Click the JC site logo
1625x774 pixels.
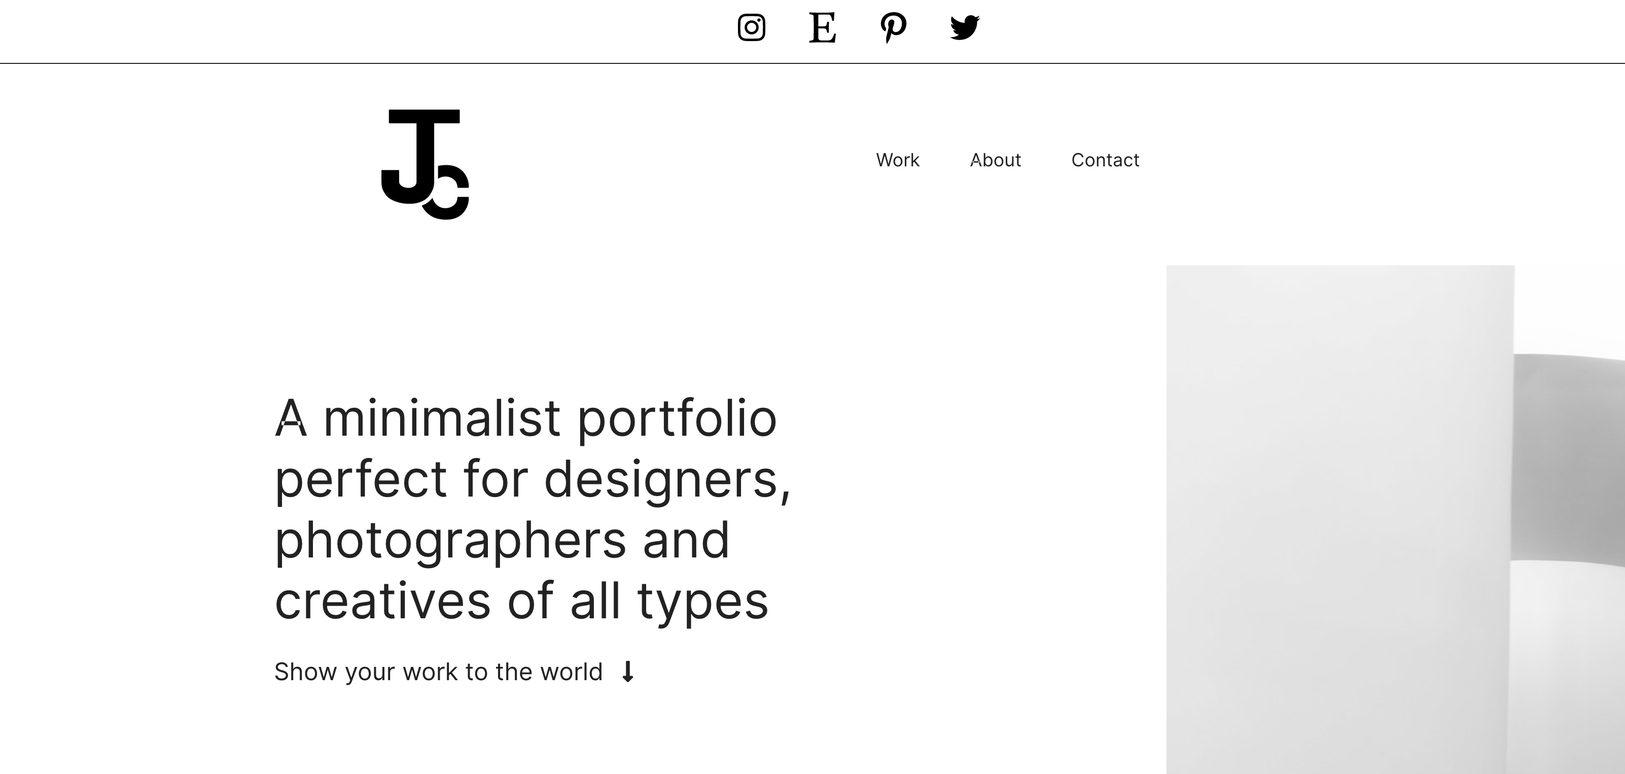point(425,164)
